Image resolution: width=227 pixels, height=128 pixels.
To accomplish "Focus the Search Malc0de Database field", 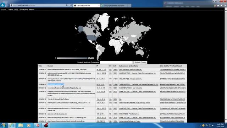I will (116, 63).
